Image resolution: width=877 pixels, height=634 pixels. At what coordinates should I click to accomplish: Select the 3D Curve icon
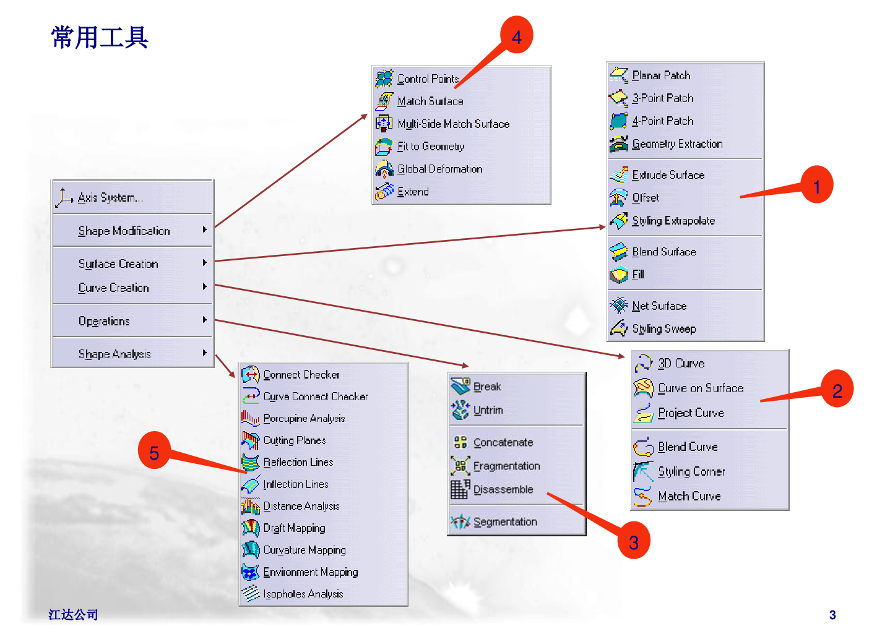tap(644, 363)
